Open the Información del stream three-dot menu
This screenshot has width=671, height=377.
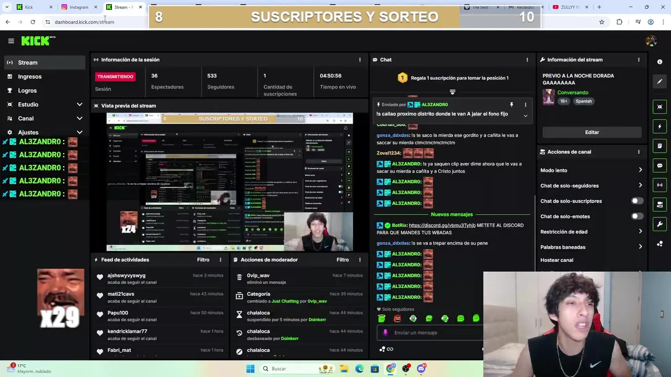(x=638, y=60)
